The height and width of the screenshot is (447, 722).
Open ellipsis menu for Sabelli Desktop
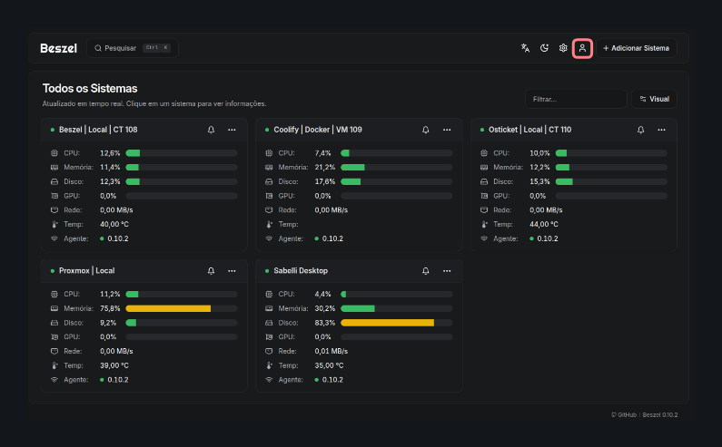(x=447, y=270)
